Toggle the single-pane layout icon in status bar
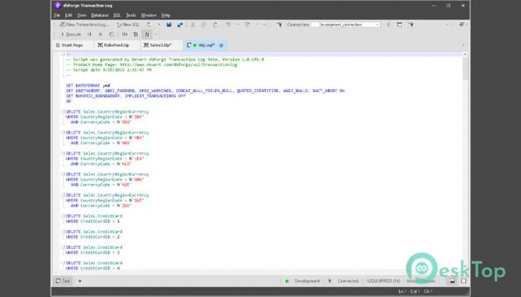 tap(463, 281)
